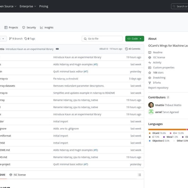
Task: Open the branch selector dropdown
Action: (x=3, y=38)
